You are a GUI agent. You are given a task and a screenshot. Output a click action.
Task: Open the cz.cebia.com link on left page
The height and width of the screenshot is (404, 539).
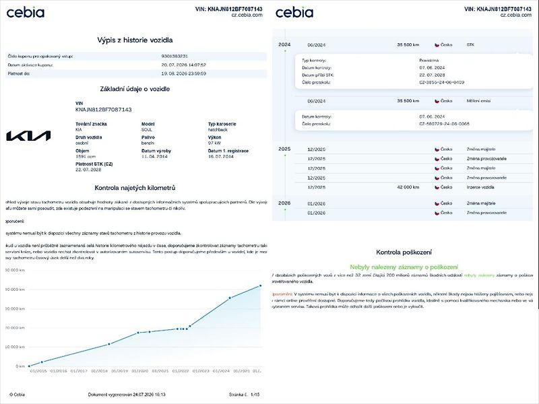[247, 15]
